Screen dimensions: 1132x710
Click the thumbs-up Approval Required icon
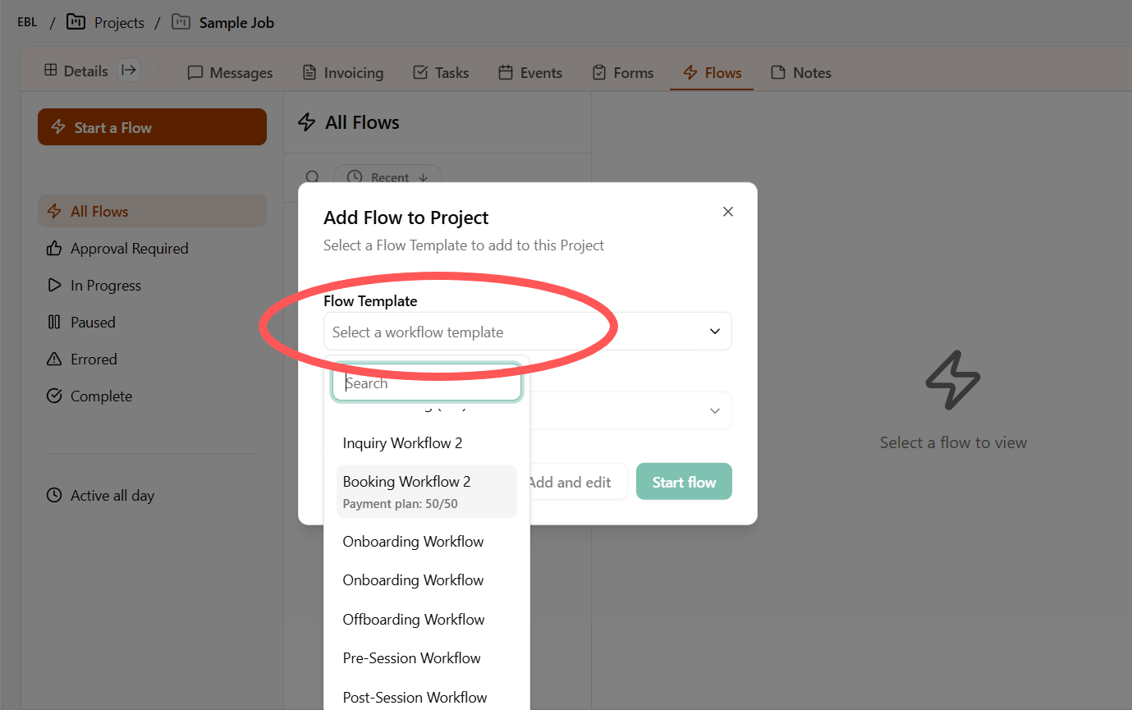pyautogui.click(x=54, y=248)
